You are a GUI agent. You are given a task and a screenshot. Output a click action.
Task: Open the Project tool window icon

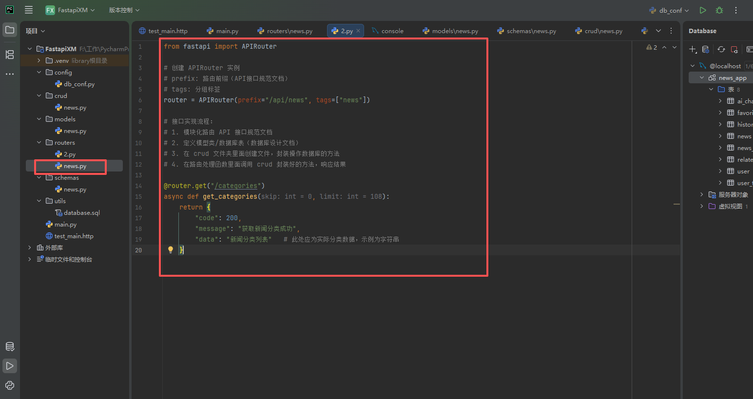point(10,30)
